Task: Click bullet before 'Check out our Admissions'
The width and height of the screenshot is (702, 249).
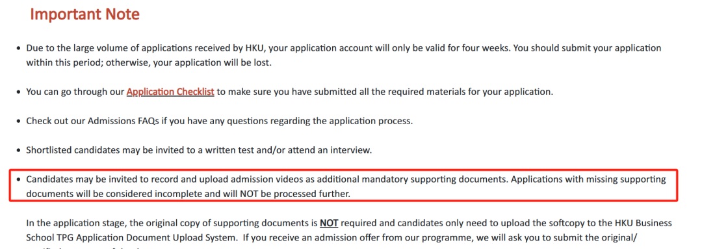Action: [x=18, y=121]
